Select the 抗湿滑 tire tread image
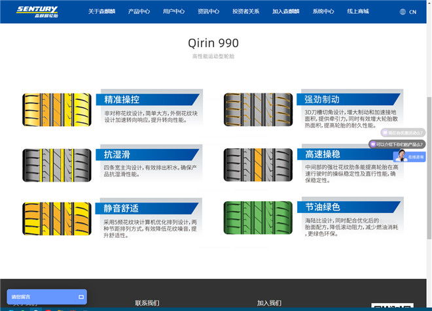Screen dimensions: 432x311 57,165
